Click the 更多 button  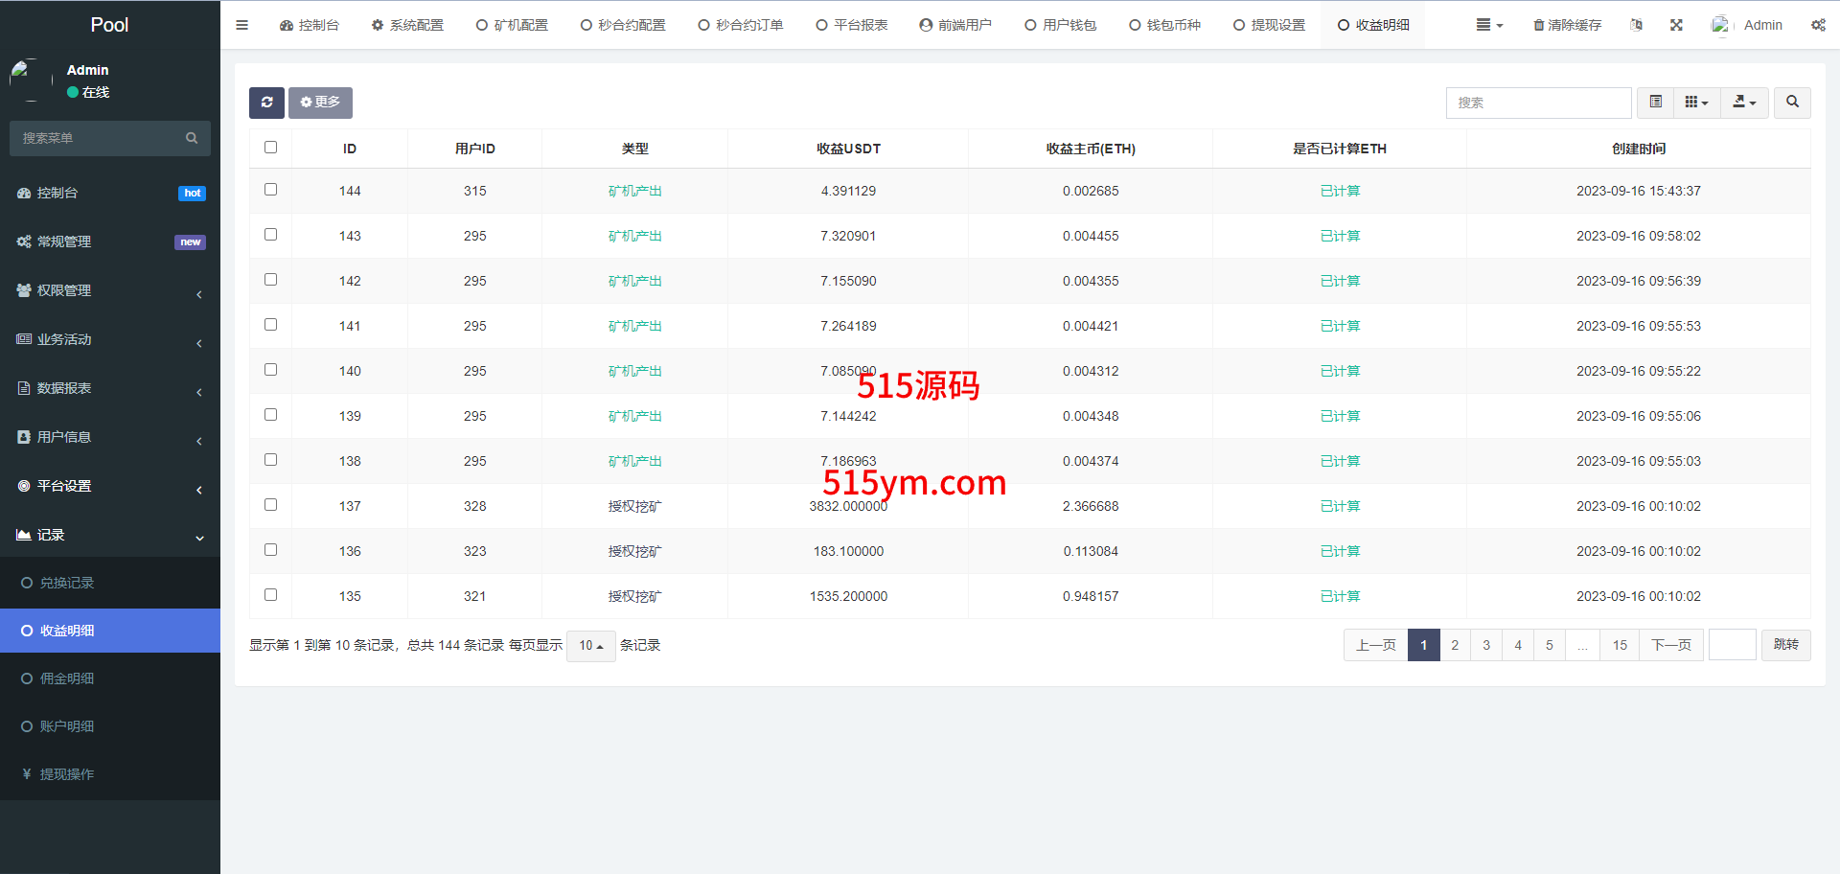click(x=320, y=103)
